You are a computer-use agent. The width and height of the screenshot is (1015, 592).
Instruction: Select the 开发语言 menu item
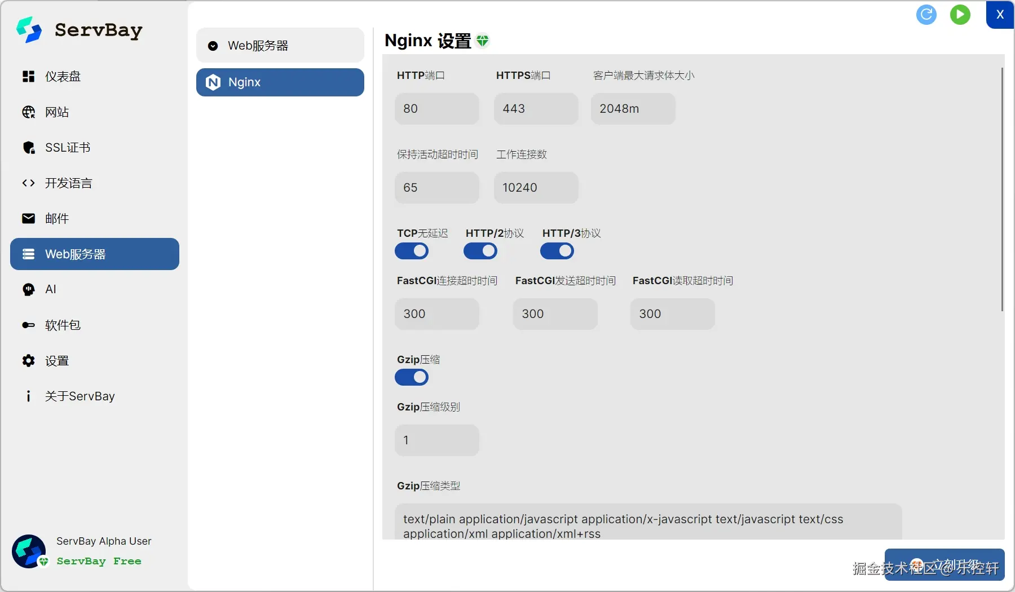[x=95, y=183]
